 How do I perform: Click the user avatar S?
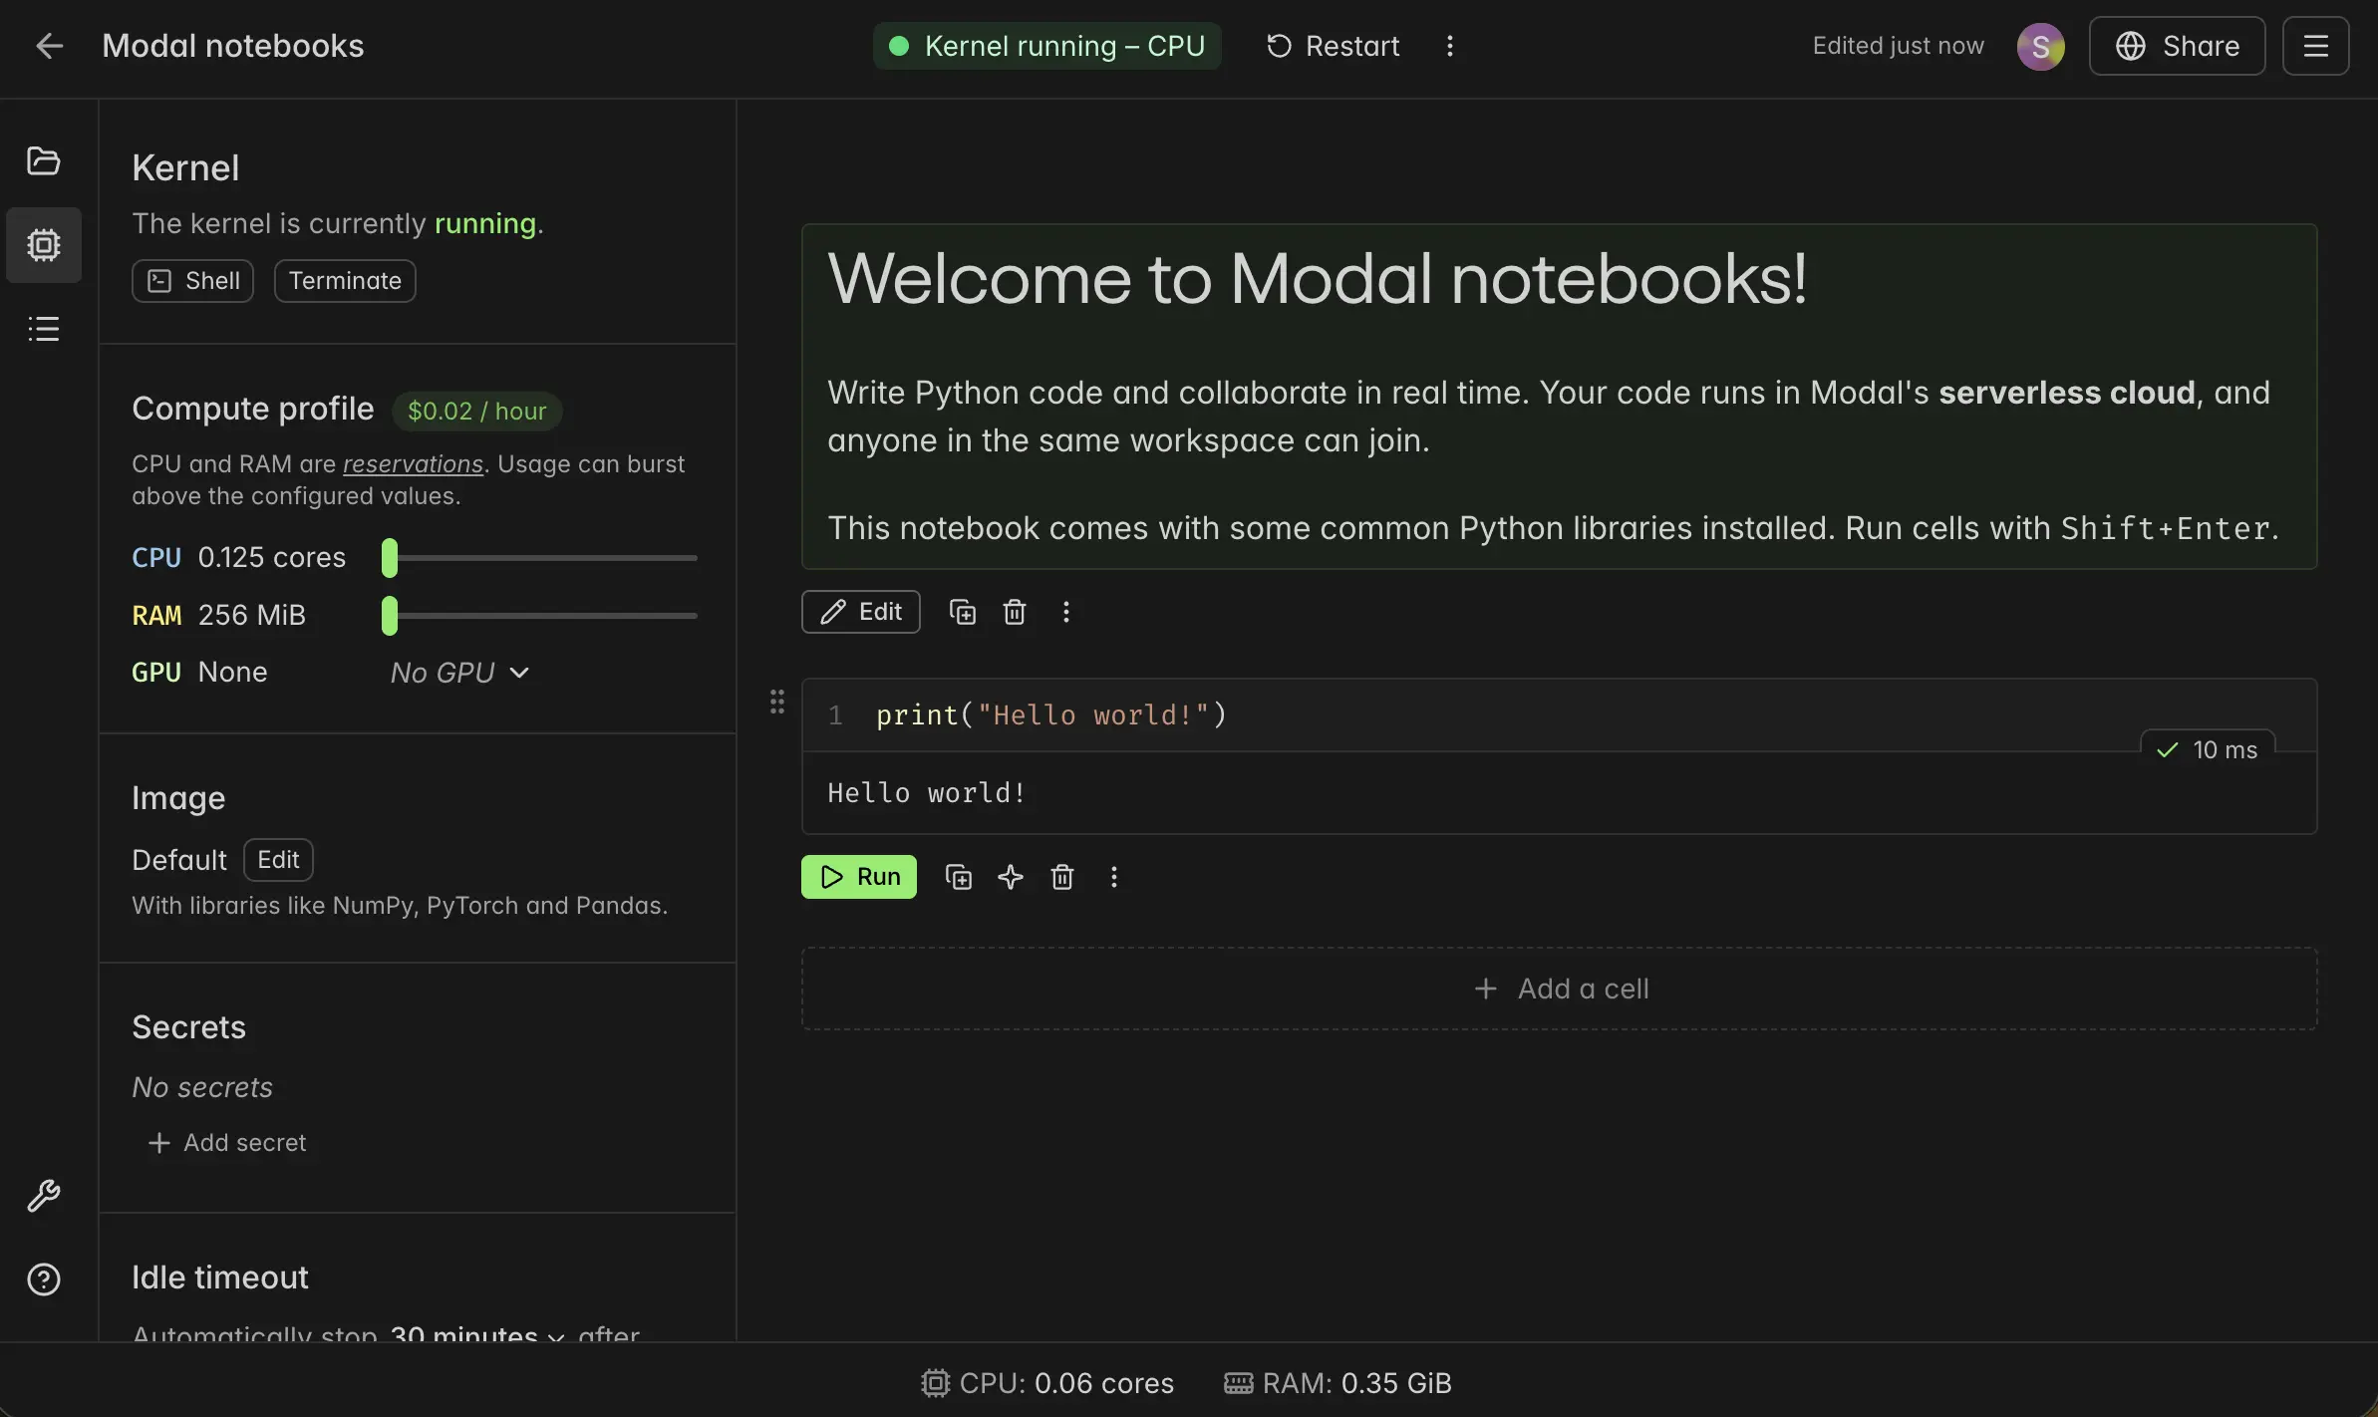[2040, 46]
